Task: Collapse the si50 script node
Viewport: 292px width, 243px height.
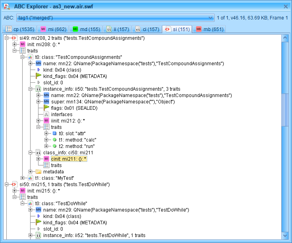Action: (x=6, y=185)
